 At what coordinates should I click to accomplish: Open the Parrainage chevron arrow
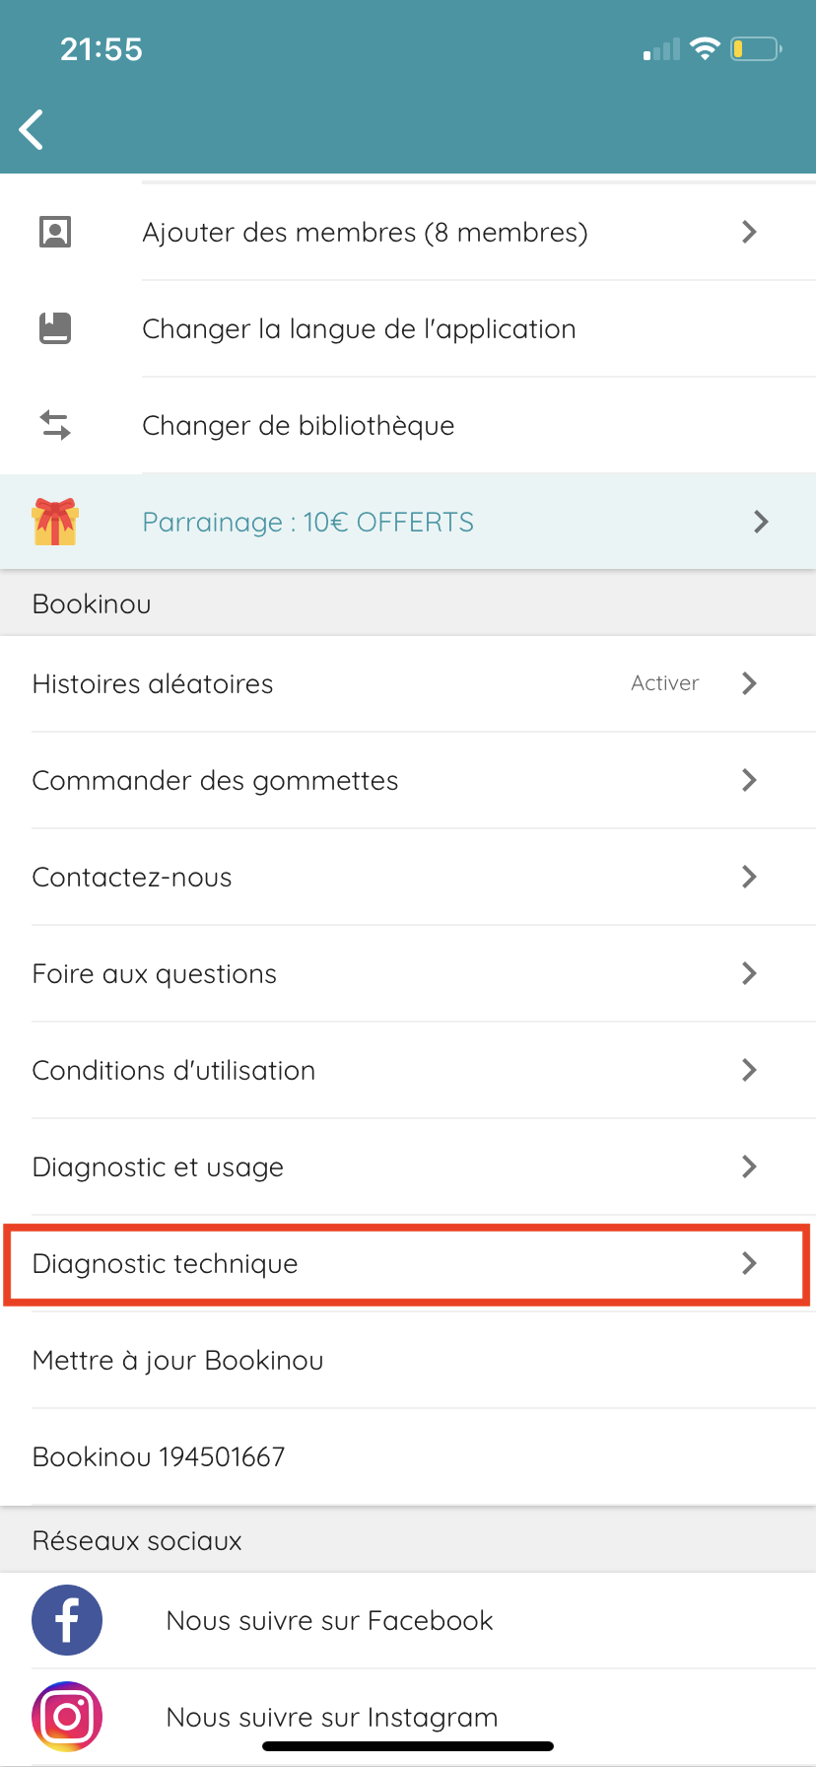click(761, 522)
